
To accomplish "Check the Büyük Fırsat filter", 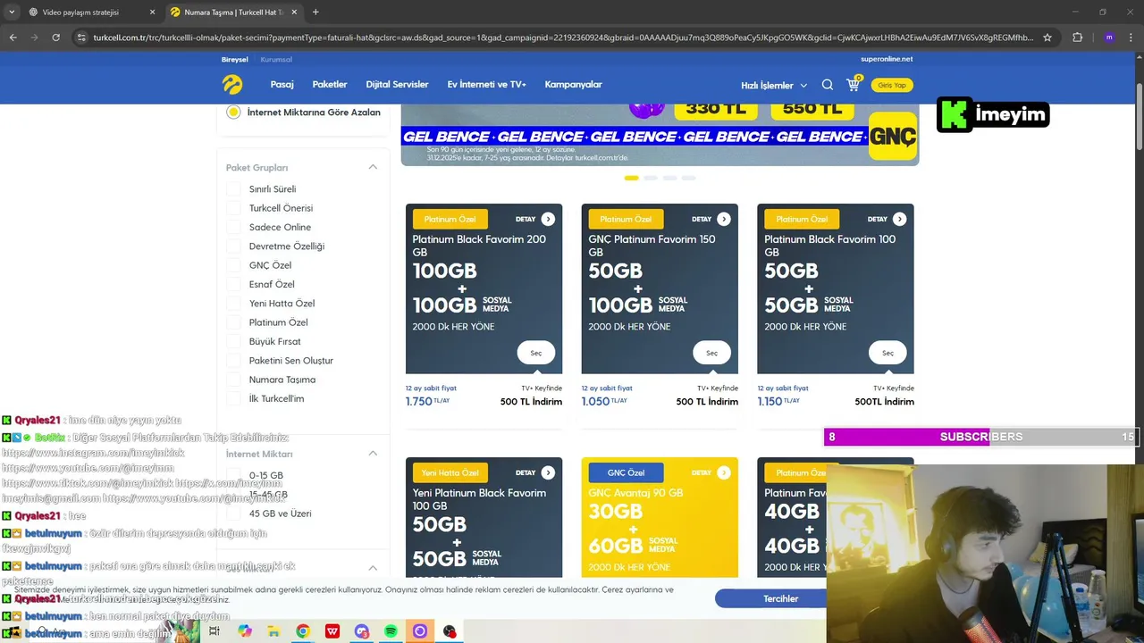I will [x=233, y=341].
